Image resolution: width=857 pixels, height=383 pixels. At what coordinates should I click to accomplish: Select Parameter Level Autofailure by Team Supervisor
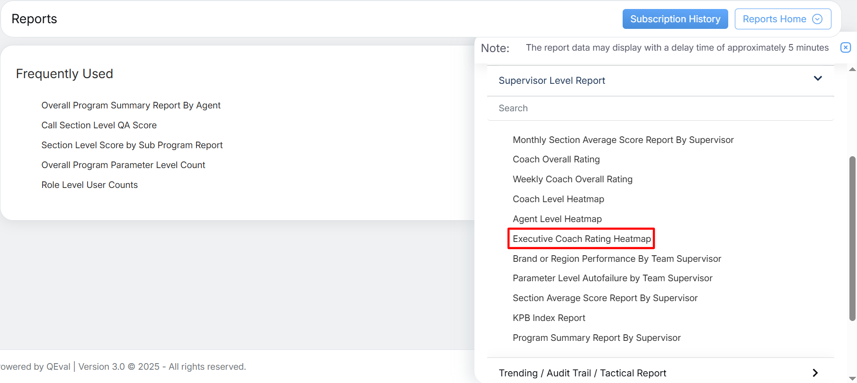tap(612, 278)
